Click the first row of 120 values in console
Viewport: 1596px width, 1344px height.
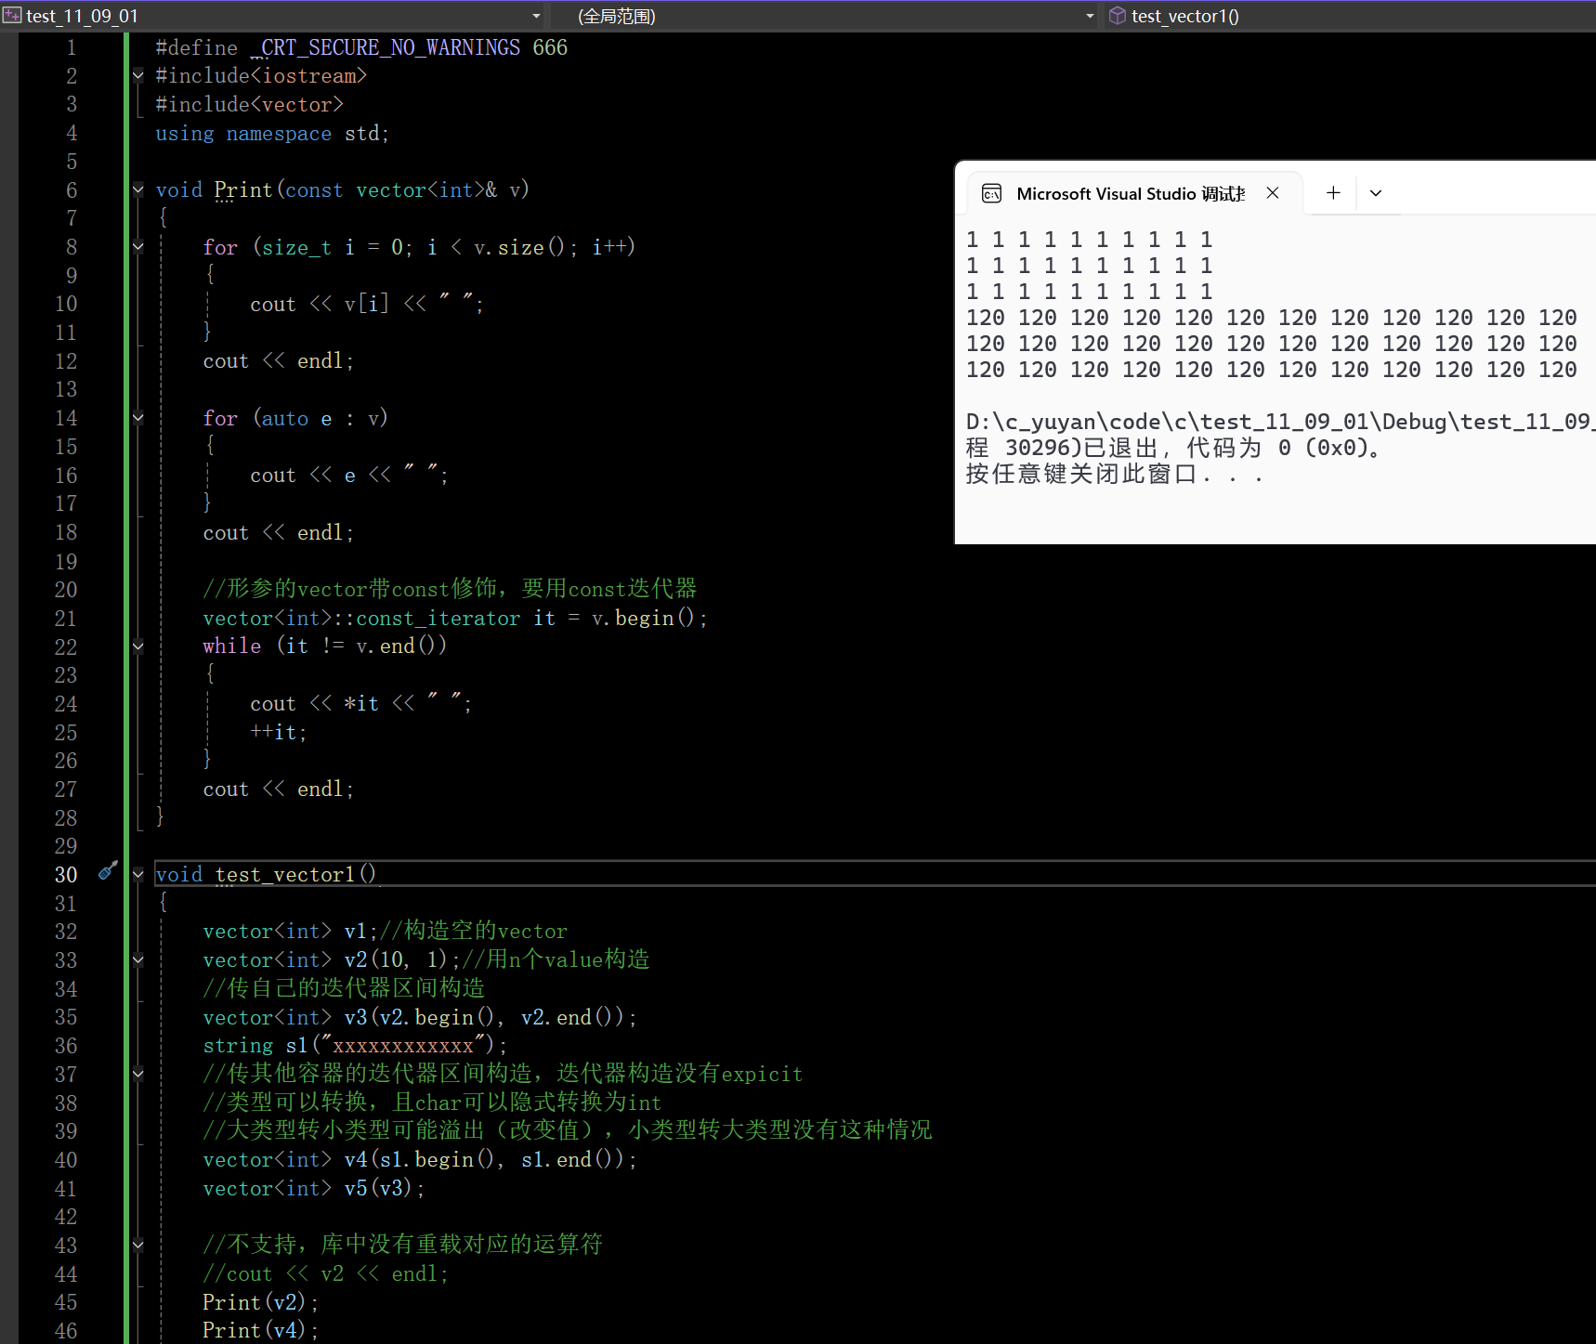click(x=1271, y=318)
